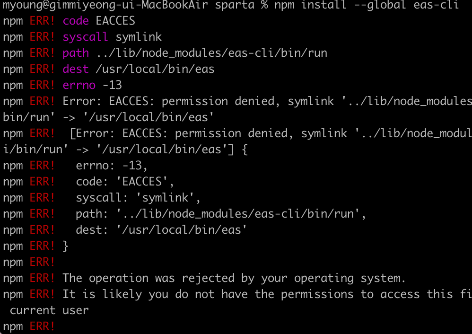Click the 'current user' wrapped text
472x334 pixels.
[49, 310]
